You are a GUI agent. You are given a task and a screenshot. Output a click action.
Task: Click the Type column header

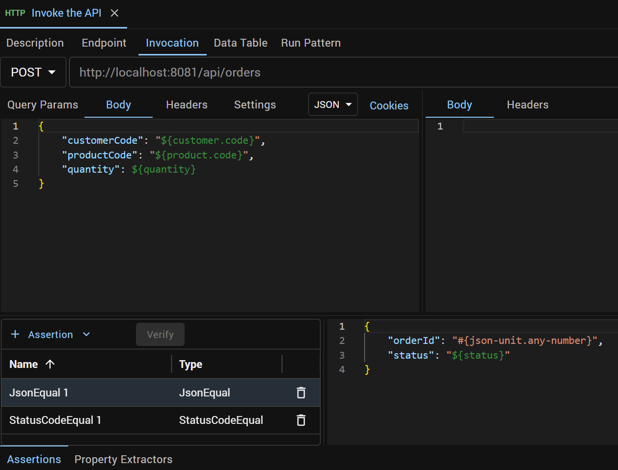[190, 364]
